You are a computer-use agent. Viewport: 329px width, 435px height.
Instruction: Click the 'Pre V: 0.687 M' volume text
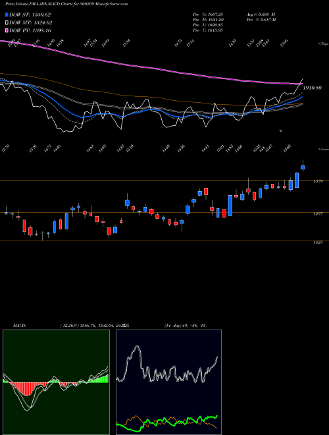coord(261,19)
